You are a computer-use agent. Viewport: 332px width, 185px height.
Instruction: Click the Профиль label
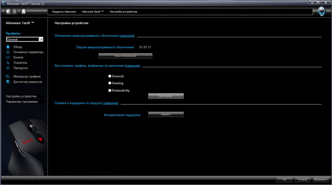[x=13, y=33]
